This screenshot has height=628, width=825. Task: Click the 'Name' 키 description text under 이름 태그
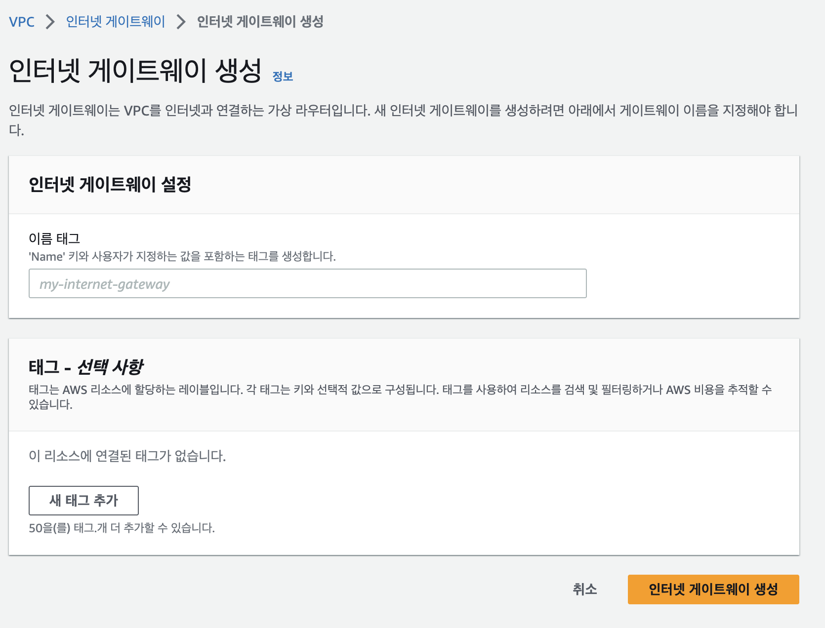click(x=182, y=256)
